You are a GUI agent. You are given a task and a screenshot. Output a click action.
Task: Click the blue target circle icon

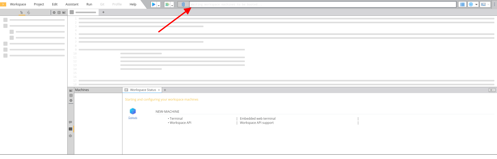471,4
